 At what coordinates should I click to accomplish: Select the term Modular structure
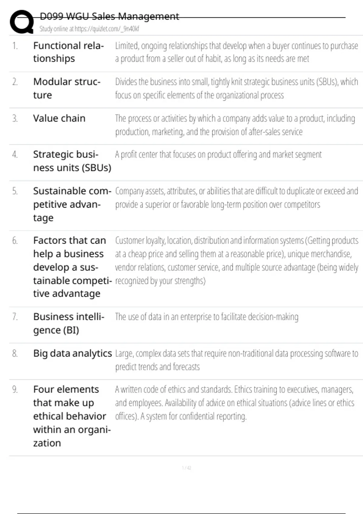67,88
